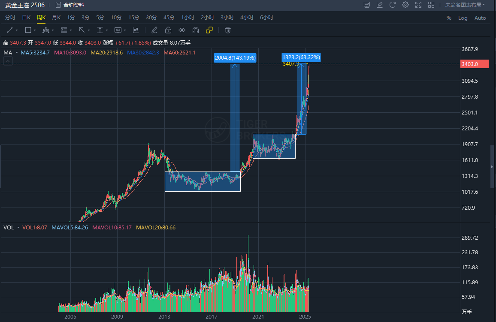Image resolution: width=496 pixels, height=322 pixels.
Task: Switch to the 6小时 timeframe tab
Action: coord(266,18)
